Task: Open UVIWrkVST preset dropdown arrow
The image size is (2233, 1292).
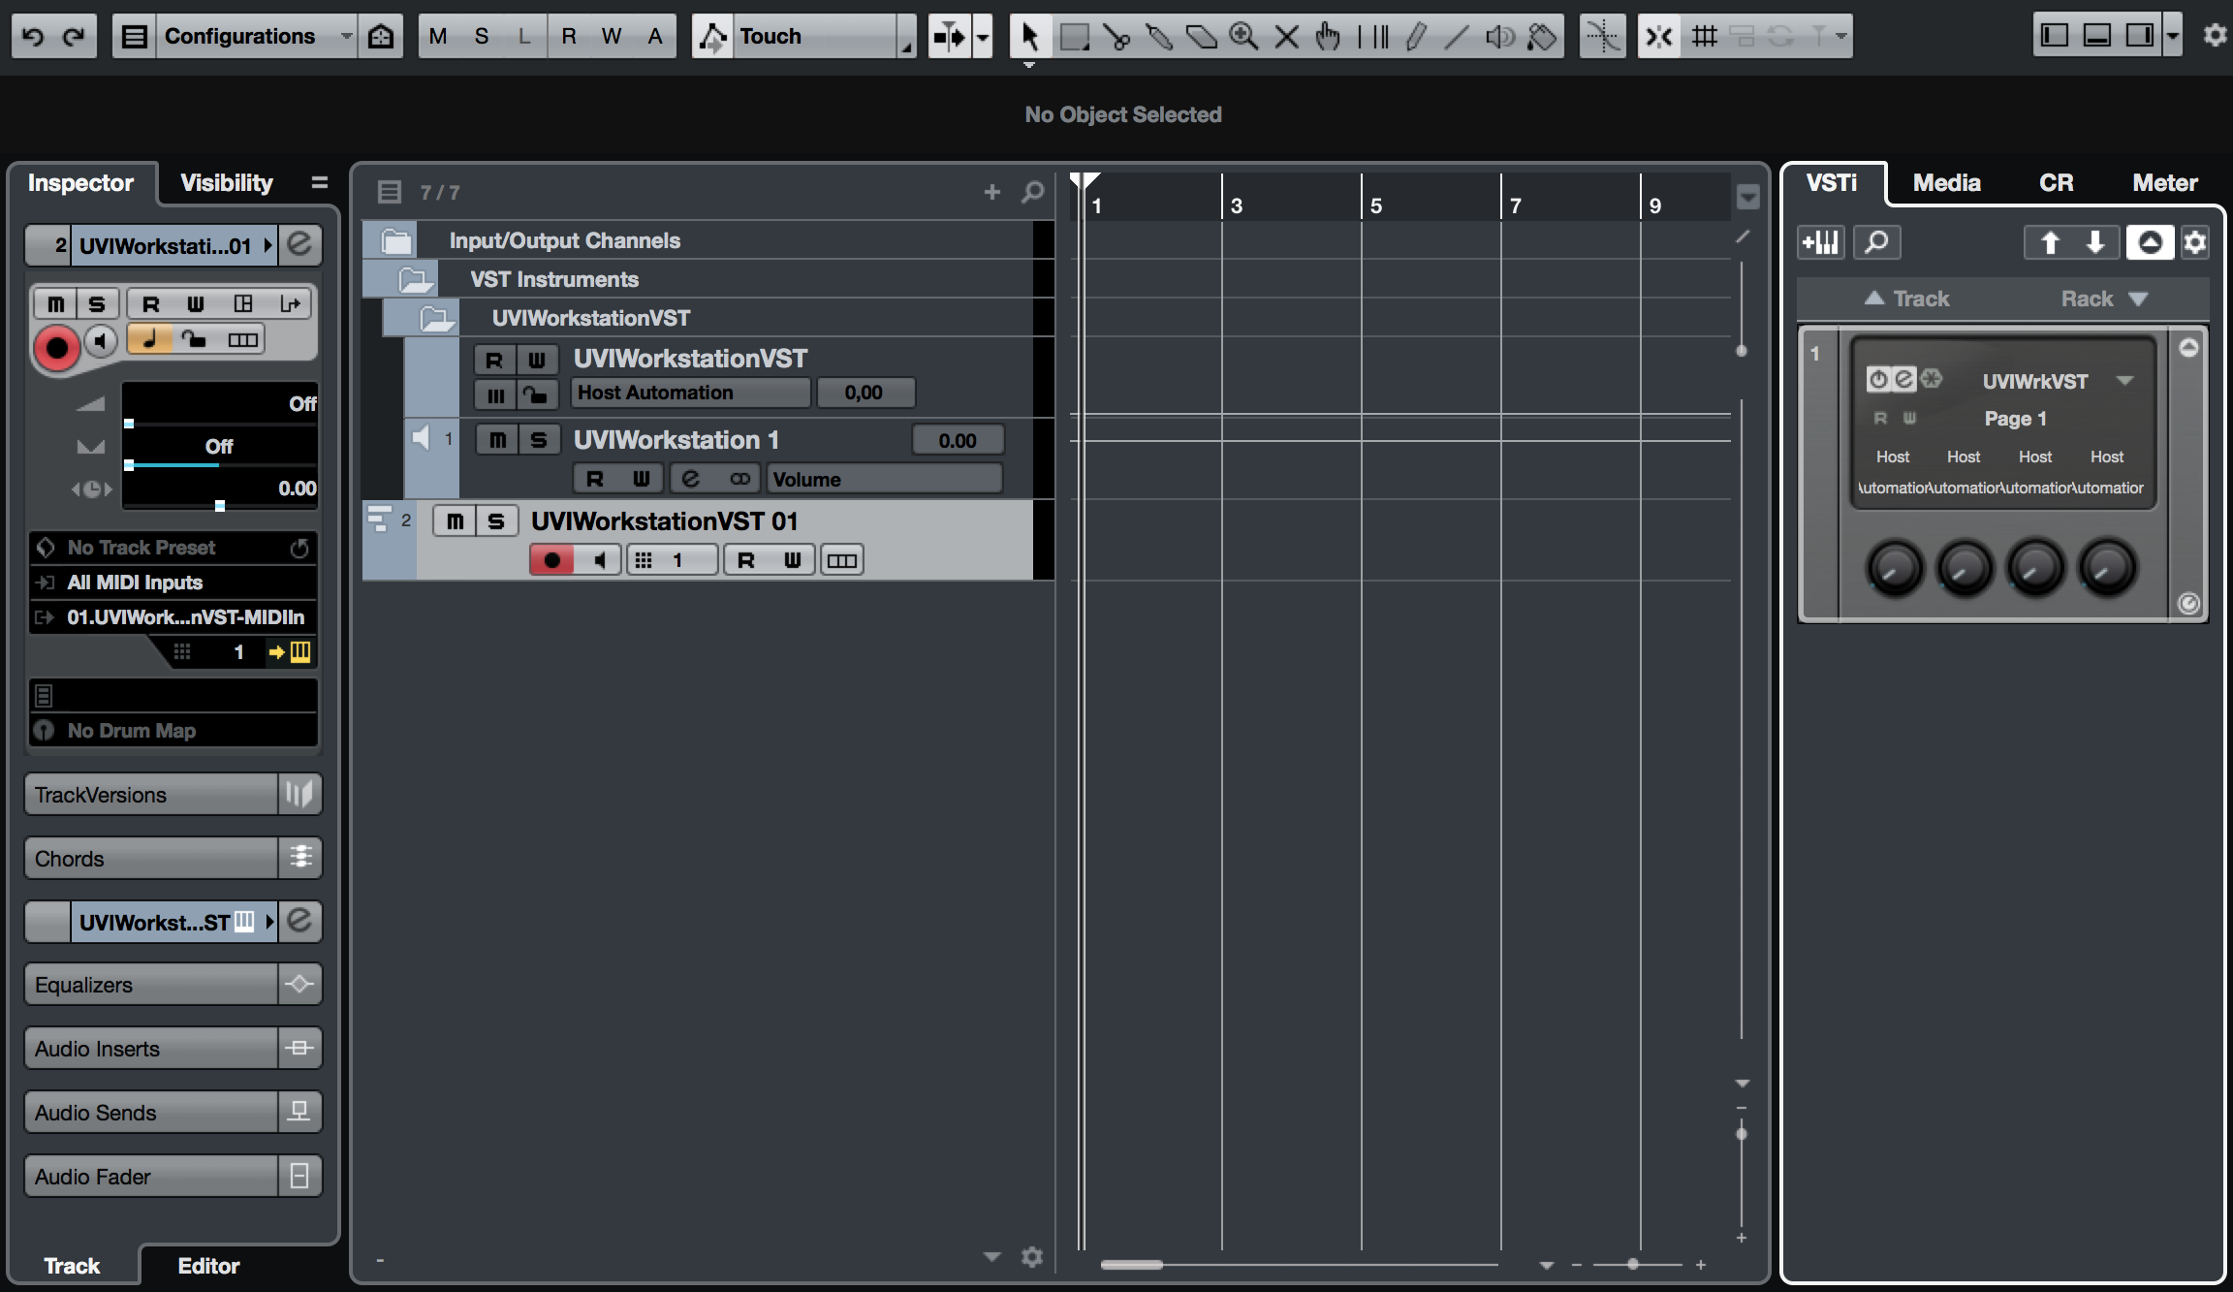Action: pyautogui.click(x=2124, y=381)
